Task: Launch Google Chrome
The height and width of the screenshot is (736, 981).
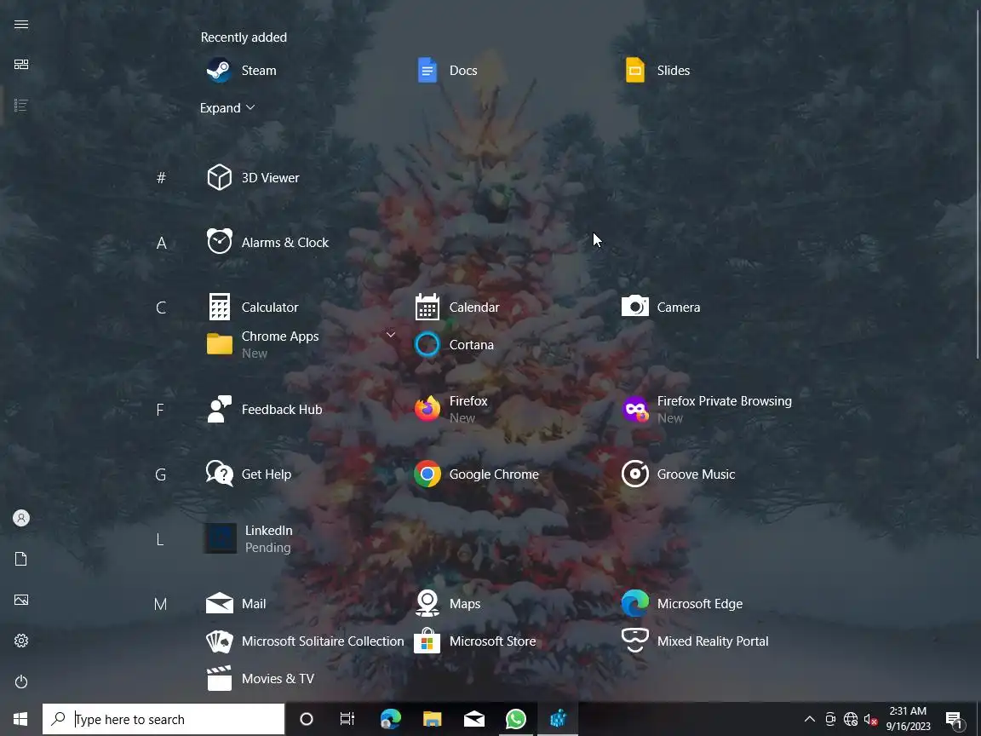Action: tap(477, 474)
